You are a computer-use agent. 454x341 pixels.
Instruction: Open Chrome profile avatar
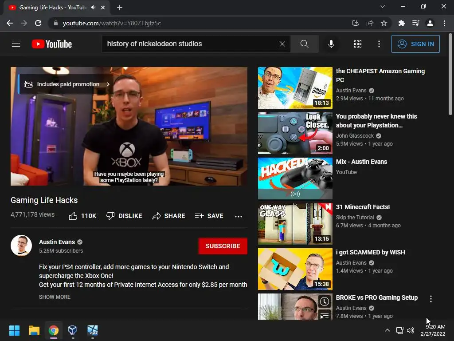[x=430, y=23]
